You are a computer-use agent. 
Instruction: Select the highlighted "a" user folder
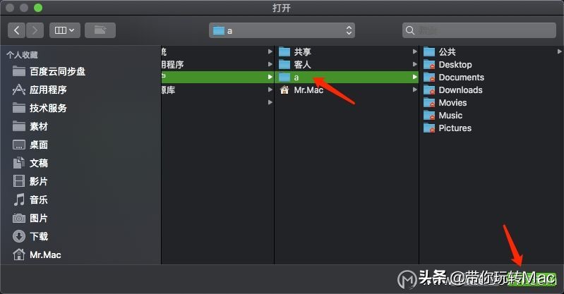[x=297, y=77]
